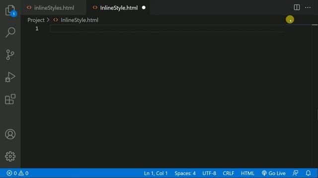
Task: Open the Accounts menu
Action: (x=10, y=134)
